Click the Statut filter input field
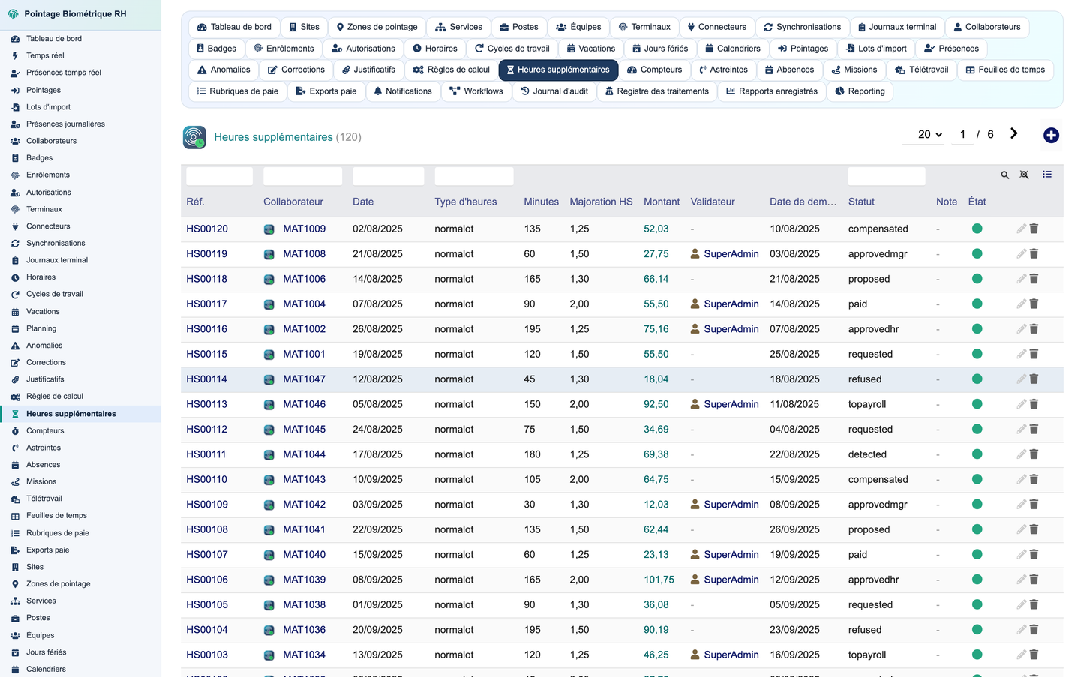Screen dimensions: 1084x677 point(887,176)
